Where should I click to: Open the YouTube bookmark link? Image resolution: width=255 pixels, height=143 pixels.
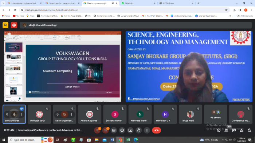click(18, 16)
